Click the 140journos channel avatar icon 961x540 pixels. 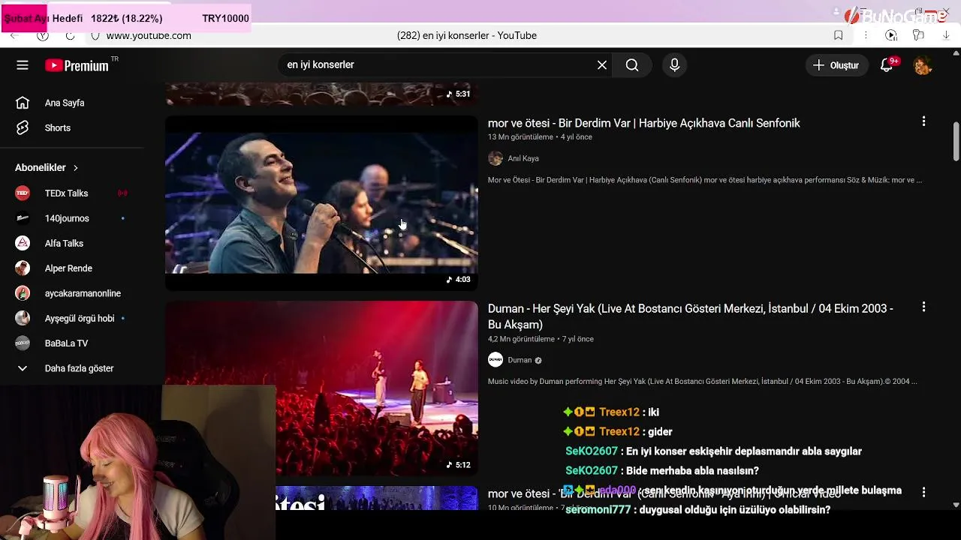23,218
